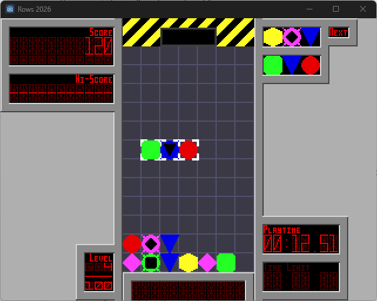Click the green square resting on the playfield floor
The width and height of the screenshot is (377, 301).
coord(226,263)
